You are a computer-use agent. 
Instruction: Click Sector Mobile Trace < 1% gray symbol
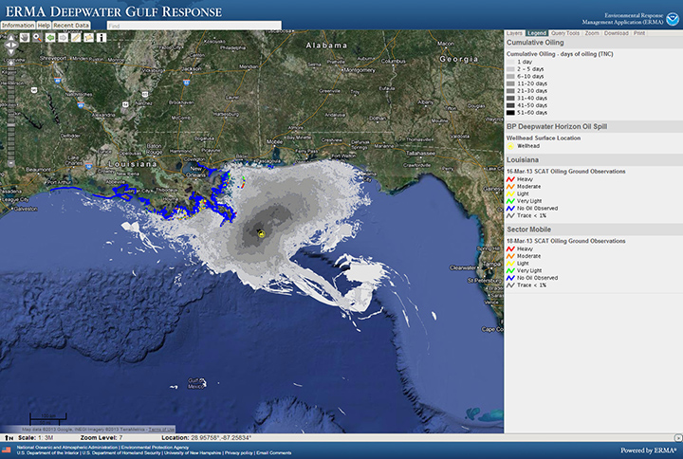(x=510, y=285)
